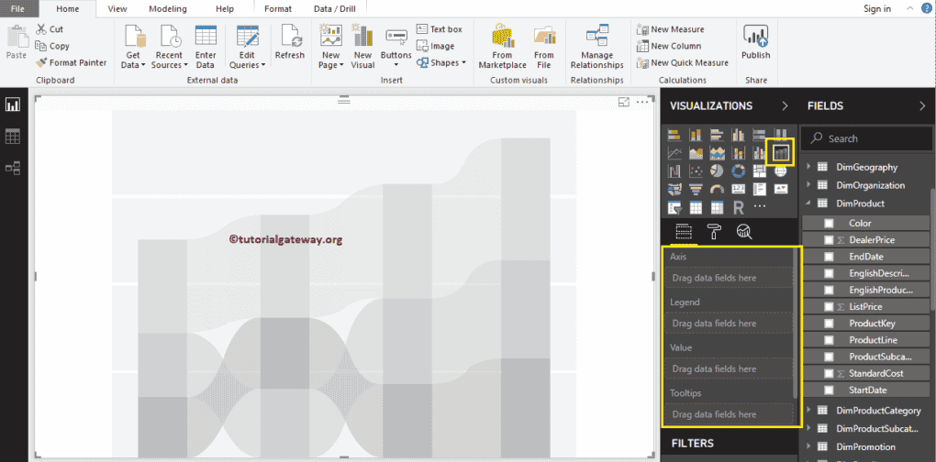The width and height of the screenshot is (936, 462).
Task: Select the 100% Stacked bar chart visualization
Action: click(x=759, y=135)
